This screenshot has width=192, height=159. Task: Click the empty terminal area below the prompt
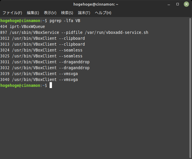point(95,123)
